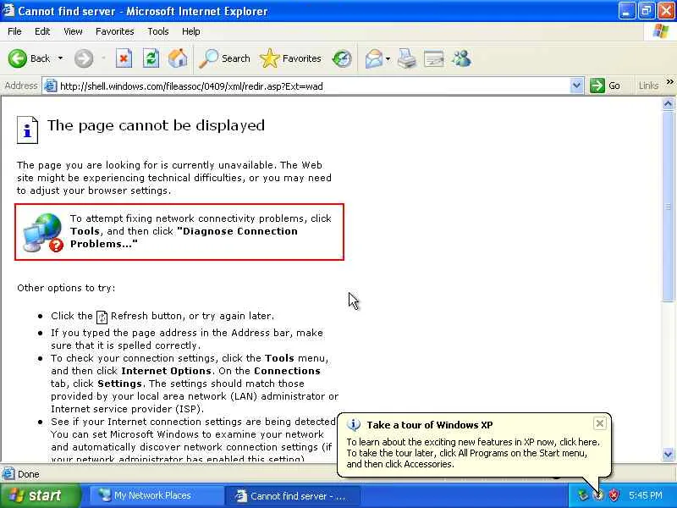677x508 pixels.
Task: Click the Start button
Action: coord(40,495)
